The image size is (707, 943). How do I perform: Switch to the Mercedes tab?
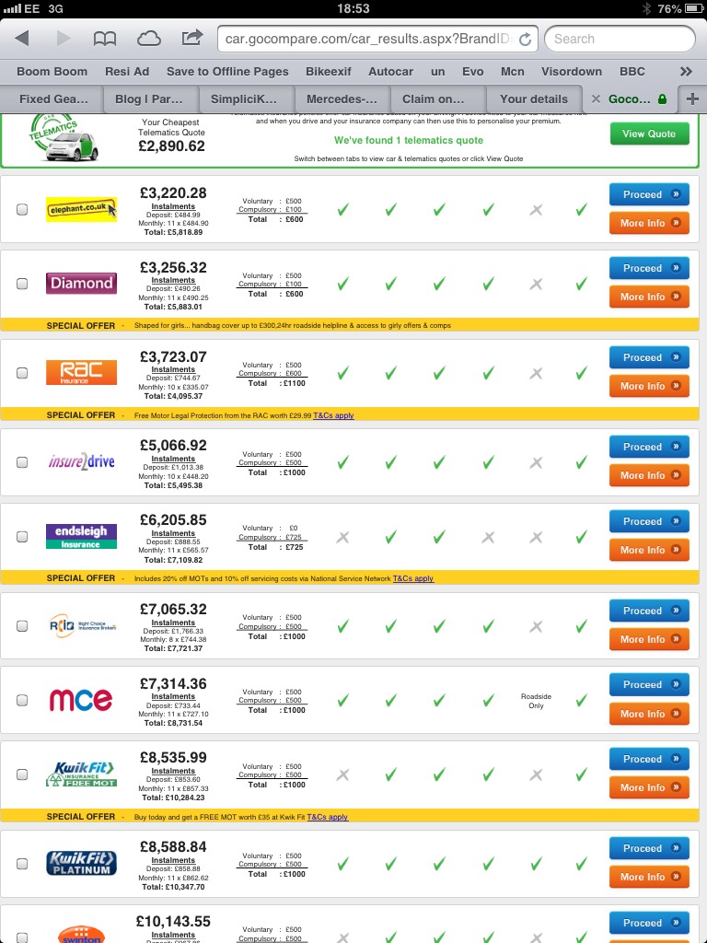341,99
